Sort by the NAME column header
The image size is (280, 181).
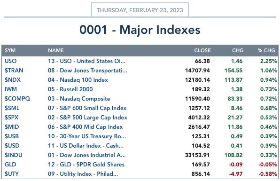(x=56, y=50)
